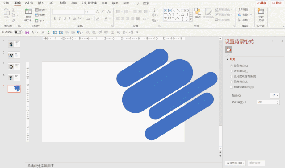Select slide 3 thumbnail
This screenshot has width=285, height=168.
coord(14,66)
